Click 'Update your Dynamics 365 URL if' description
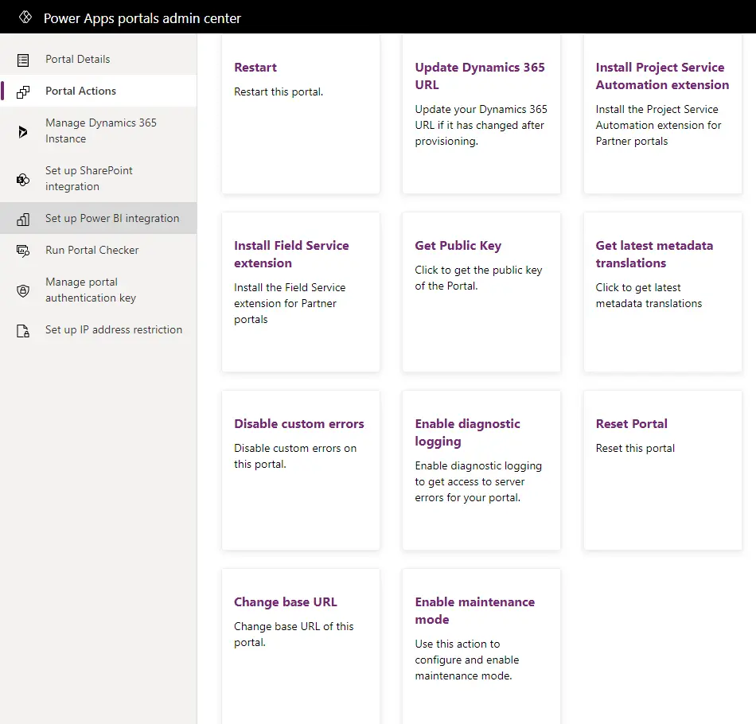Image resolution: width=756 pixels, height=724 pixels. (x=481, y=126)
